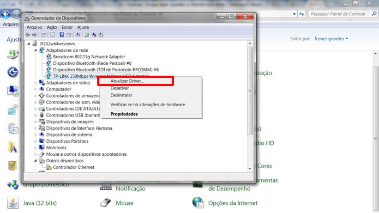Click the Device Manager vertical scrollbar thumb
Viewport: 379px width, 213px height.
coord(250,90)
